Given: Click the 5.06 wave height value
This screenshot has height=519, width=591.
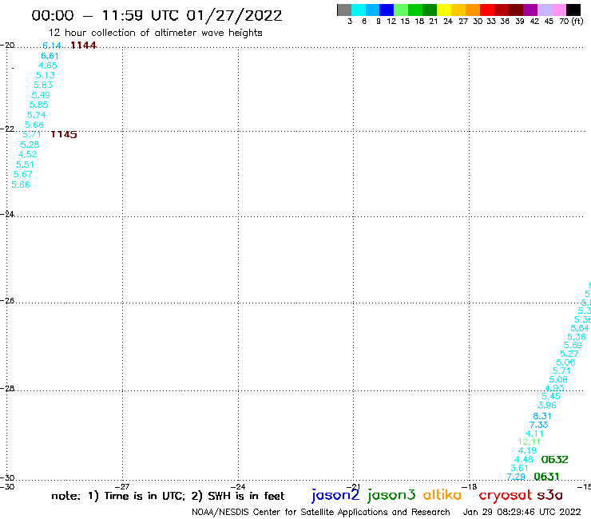Looking at the screenshot, I should [565, 363].
